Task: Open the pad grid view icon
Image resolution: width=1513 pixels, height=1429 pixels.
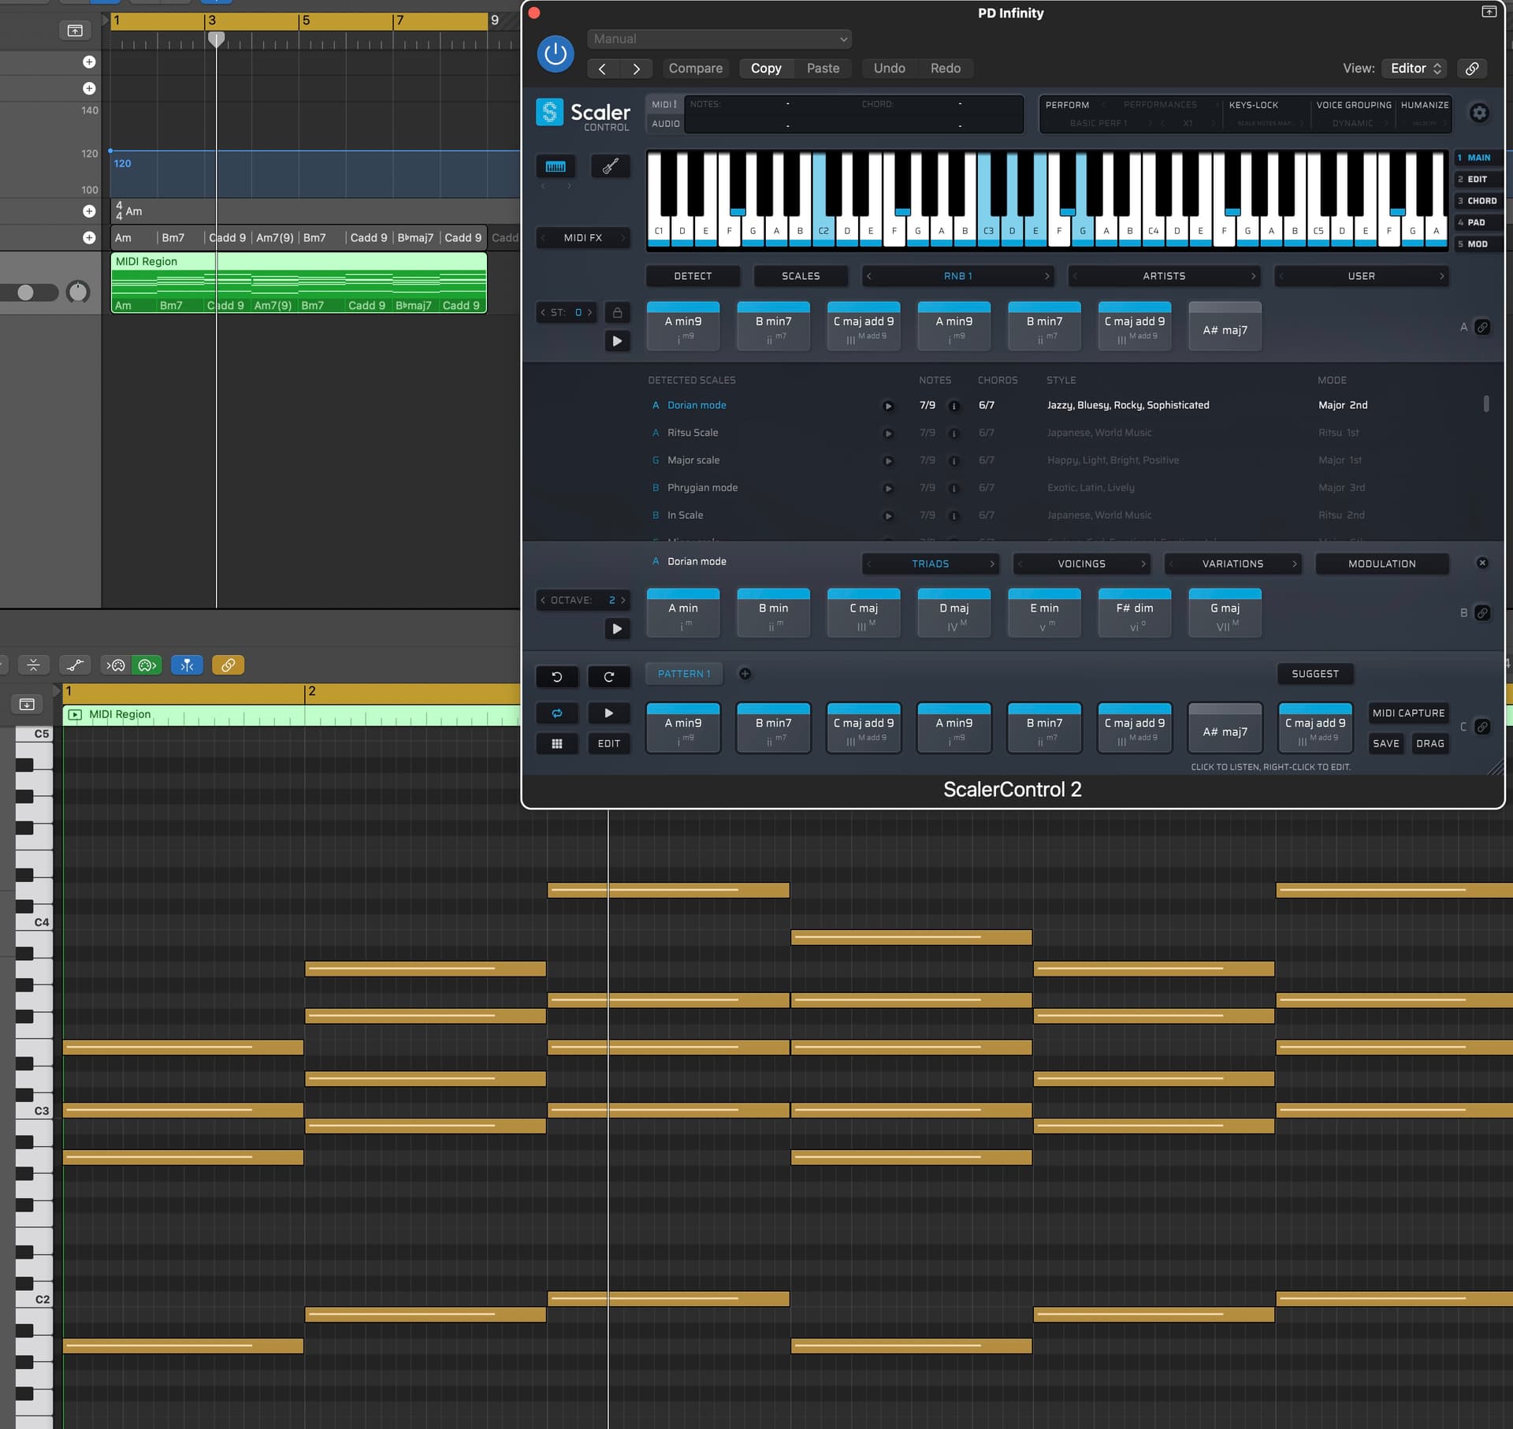Action: point(556,743)
